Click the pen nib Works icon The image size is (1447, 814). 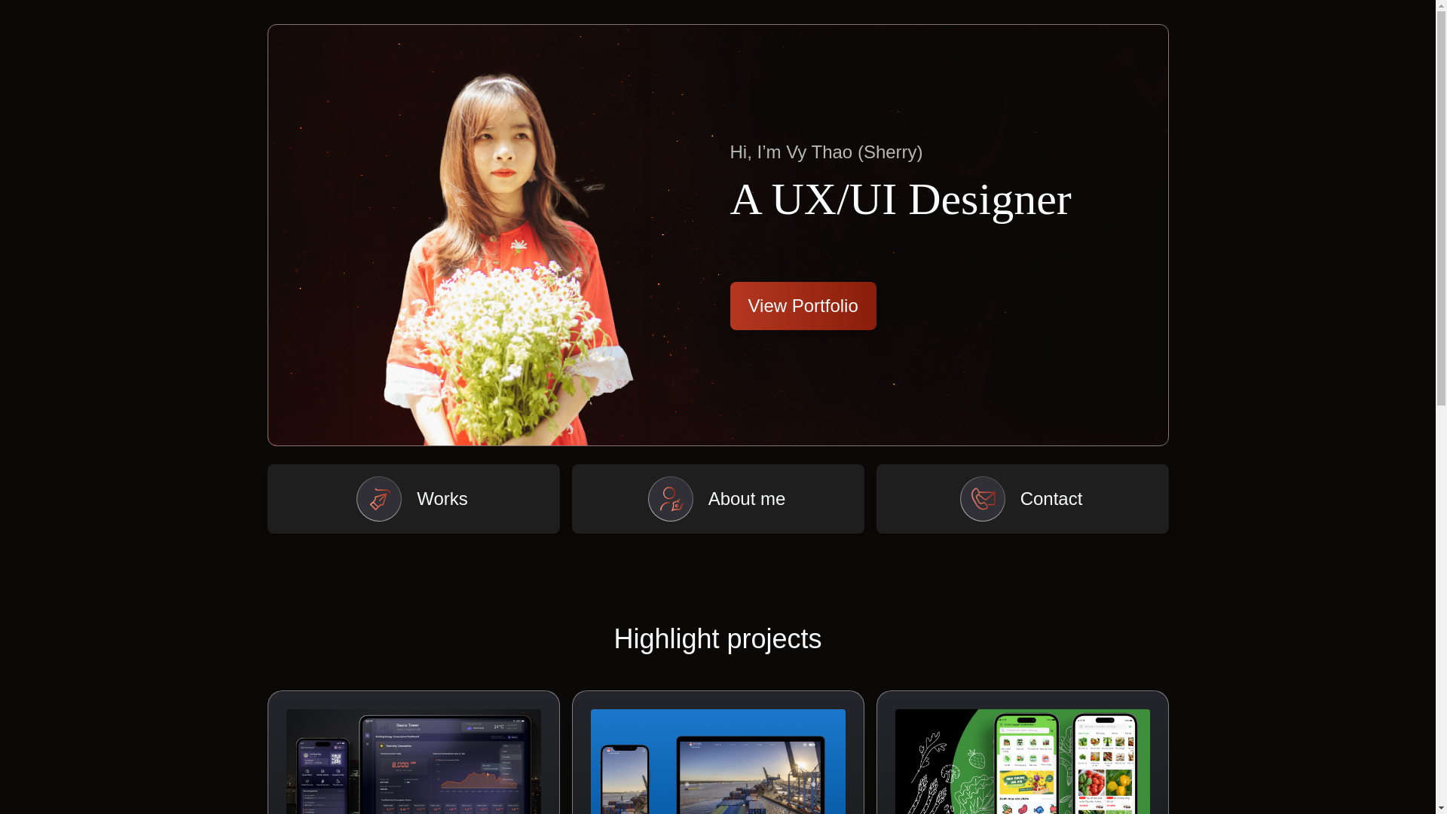click(378, 499)
